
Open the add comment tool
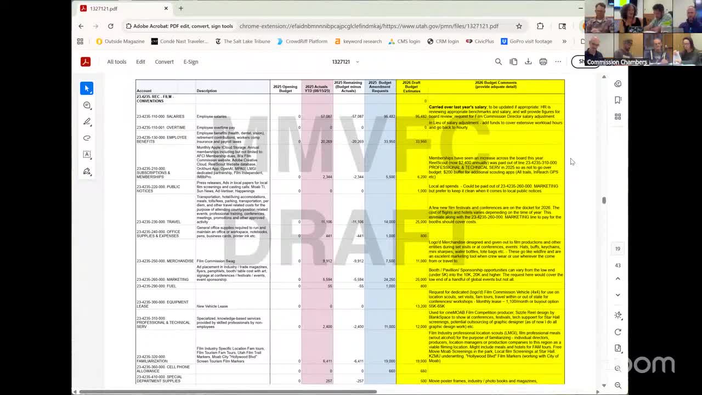[87, 105]
